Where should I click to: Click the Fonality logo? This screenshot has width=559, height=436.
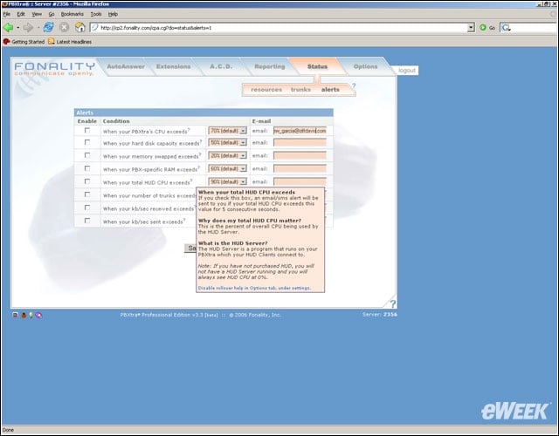[x=54, y=69]
